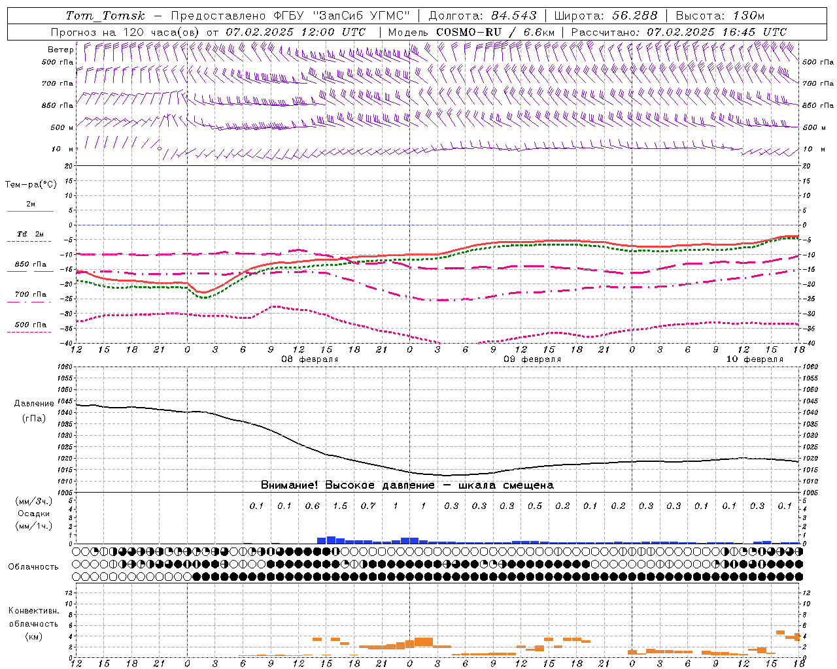Screen dimensions: 837x669
Task: Click the station name "Tom_Tomsk" in header
Action: click(105, 16)
